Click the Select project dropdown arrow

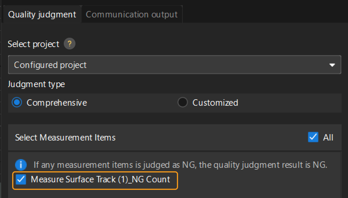(332, 65)
